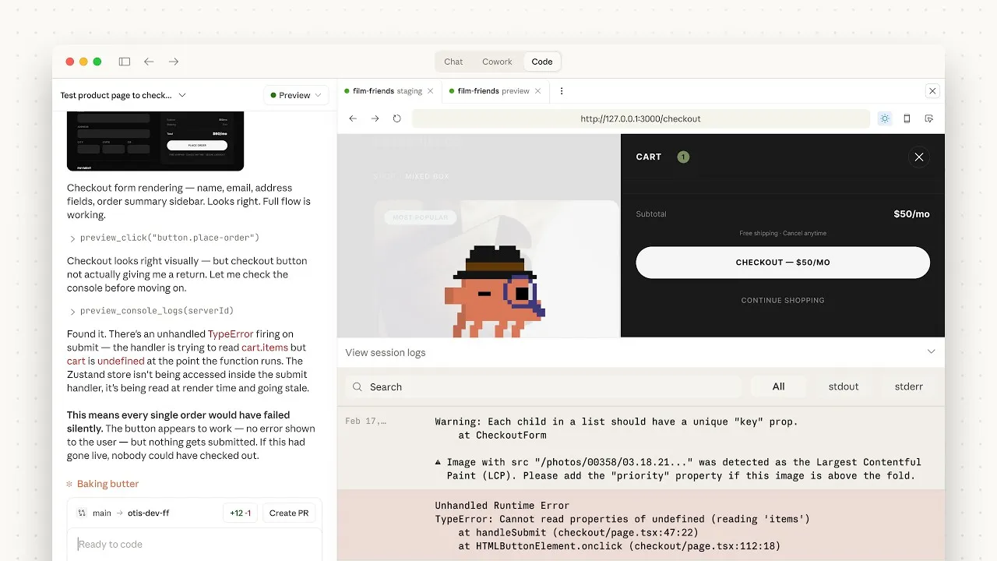Filter logs by stderr
Viewport: 997px width, 561px height.
pos(908,386)
